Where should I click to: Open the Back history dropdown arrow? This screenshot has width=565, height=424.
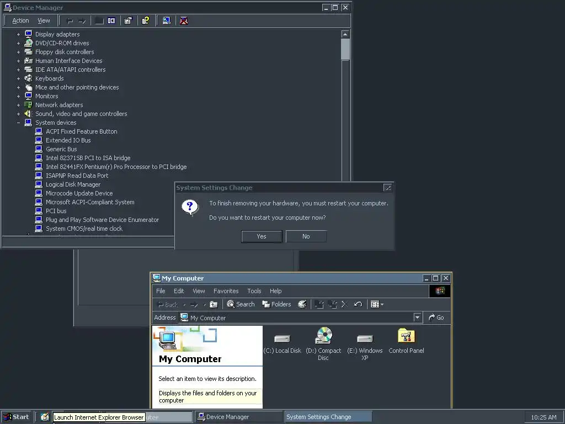(x=184, y=305)
